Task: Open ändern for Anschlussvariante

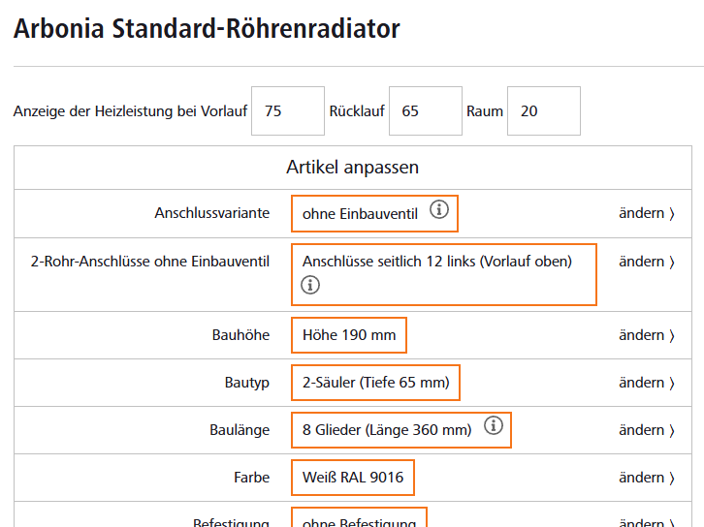Action: [647, 213]
